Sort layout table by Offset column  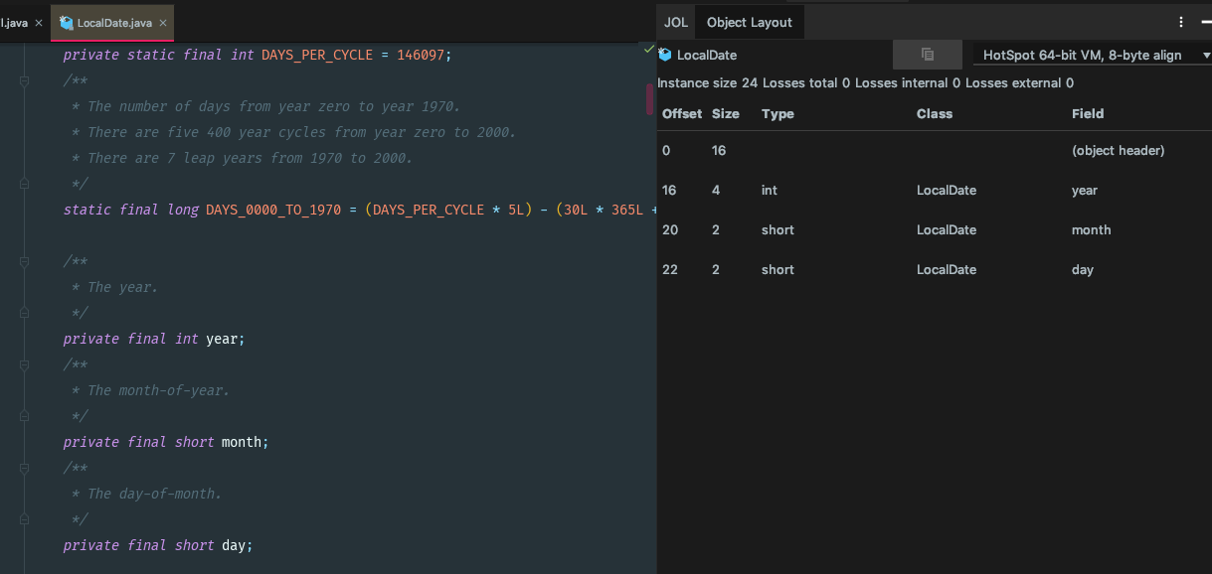(x=682, y=114)
